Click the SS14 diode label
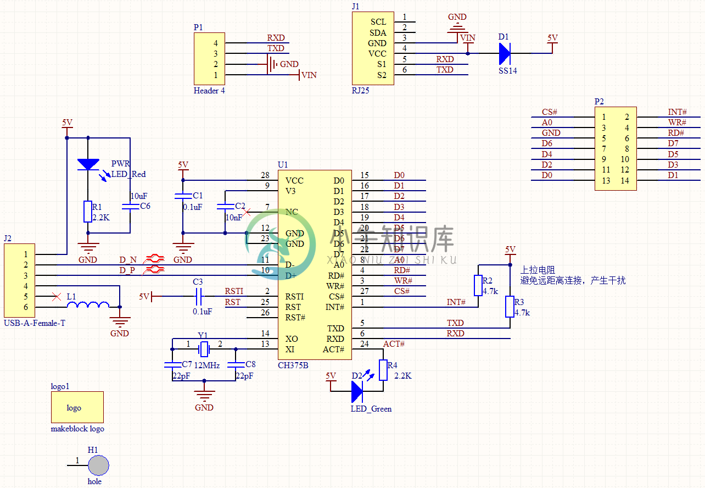 508,71
